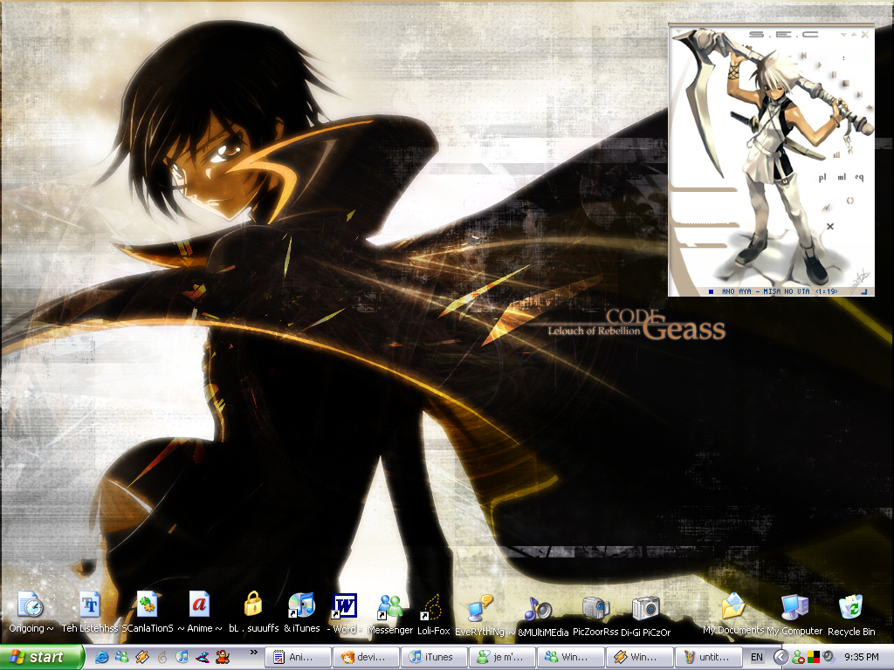
Task: Switch to Ani... taskbar window
Action: coord(299,657)
